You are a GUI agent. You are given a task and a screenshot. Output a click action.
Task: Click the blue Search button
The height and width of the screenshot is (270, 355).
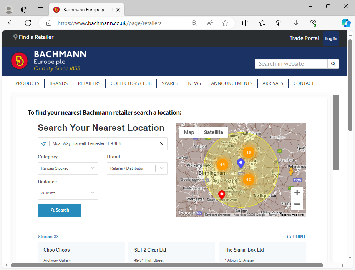59,210
